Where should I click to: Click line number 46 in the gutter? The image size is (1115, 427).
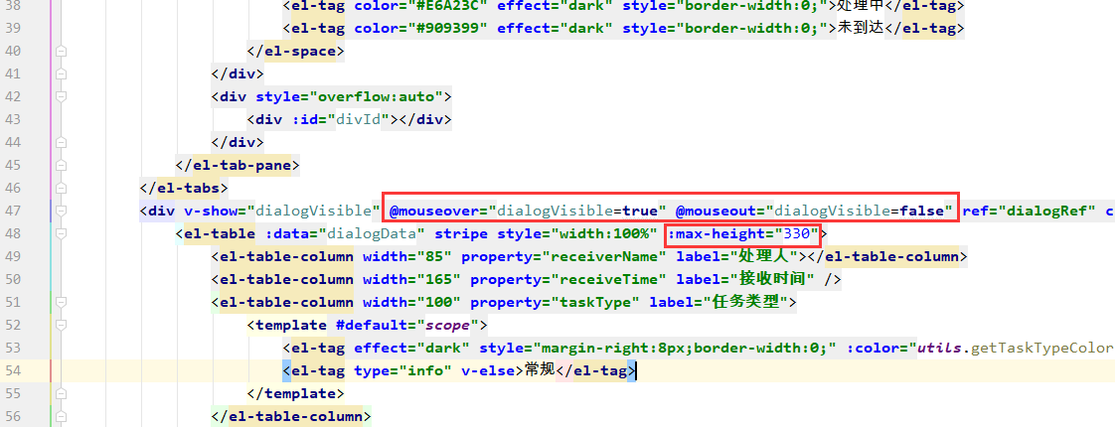14,188
